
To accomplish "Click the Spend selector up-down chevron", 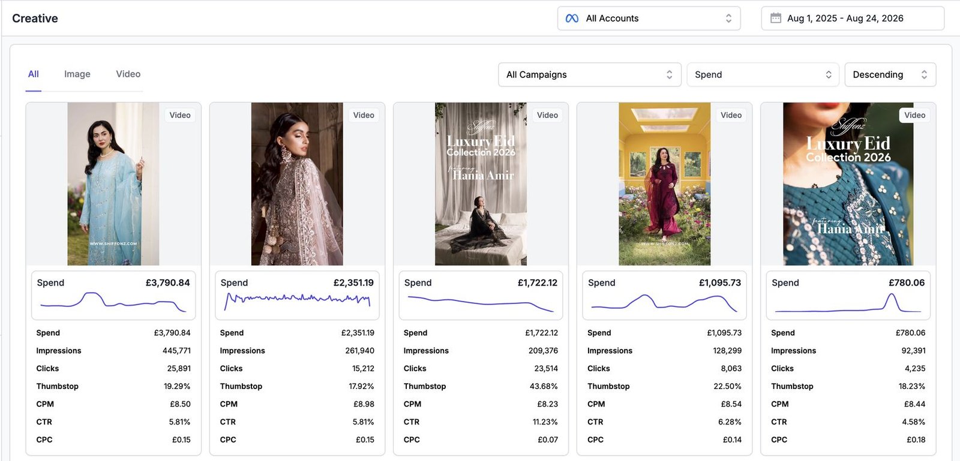I will (829, 74).
